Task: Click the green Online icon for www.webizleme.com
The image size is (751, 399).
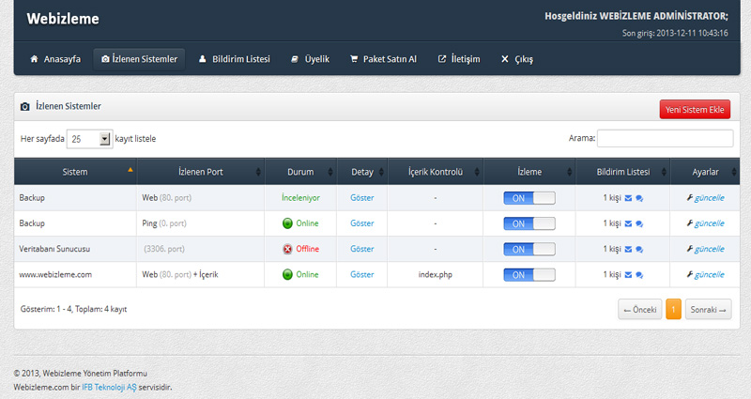Action: pos(287,275)
